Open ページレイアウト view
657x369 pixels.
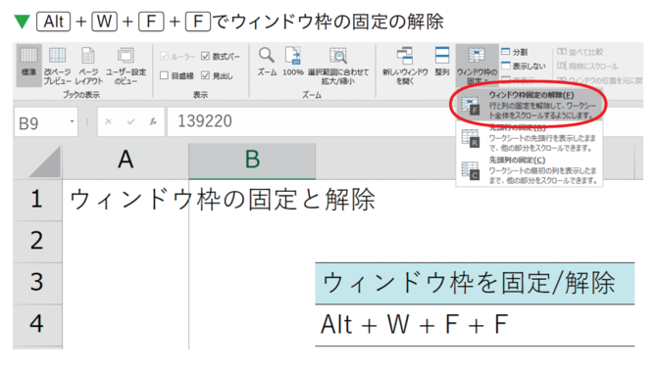(88, 65)
